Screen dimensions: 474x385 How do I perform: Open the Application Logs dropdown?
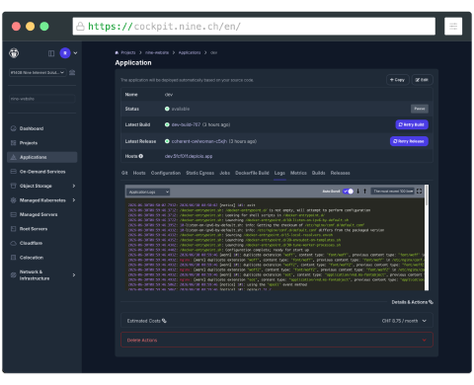tap(148, 192)
